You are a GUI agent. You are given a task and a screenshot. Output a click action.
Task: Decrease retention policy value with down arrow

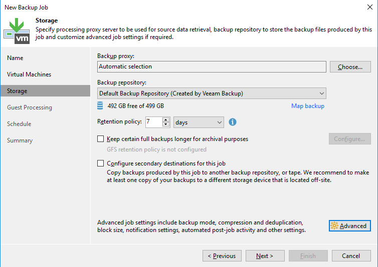165,124
